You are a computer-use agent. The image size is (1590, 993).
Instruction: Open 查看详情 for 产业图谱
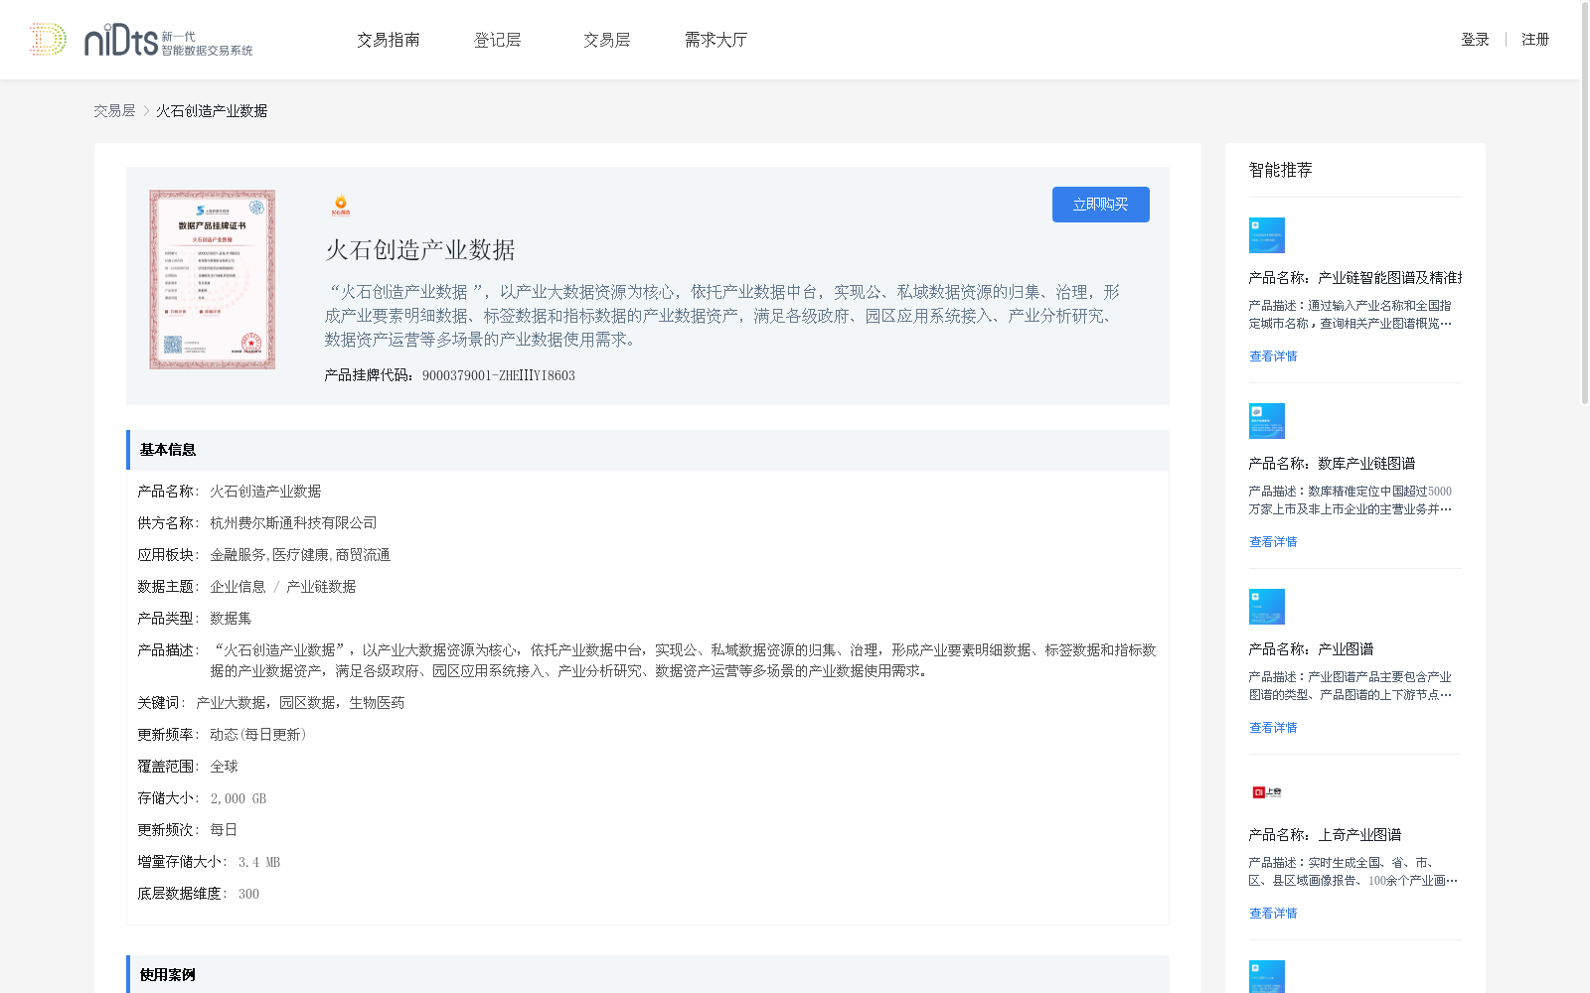coord(1273,728)
